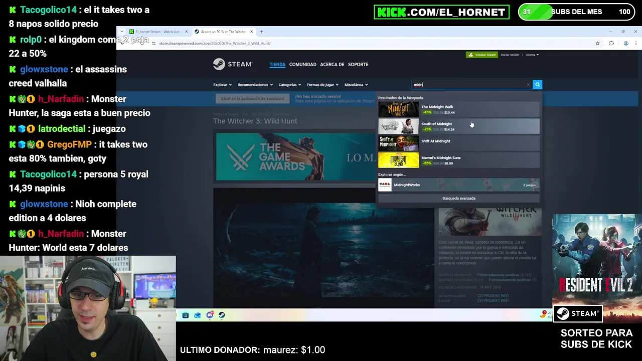The image size is (642, 361).
Task: Expand the Explorar dropdown
Action: (222, 85)
